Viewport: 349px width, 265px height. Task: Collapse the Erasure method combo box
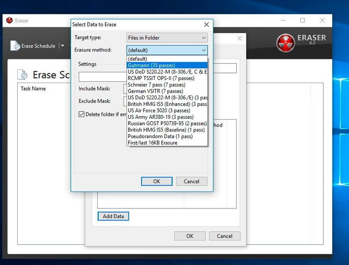pyautogui.click(x=167, y=50)
